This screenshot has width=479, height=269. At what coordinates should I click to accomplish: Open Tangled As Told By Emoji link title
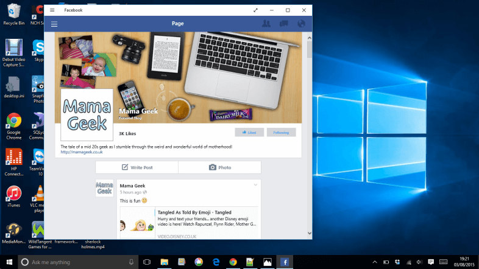point(194,212)
